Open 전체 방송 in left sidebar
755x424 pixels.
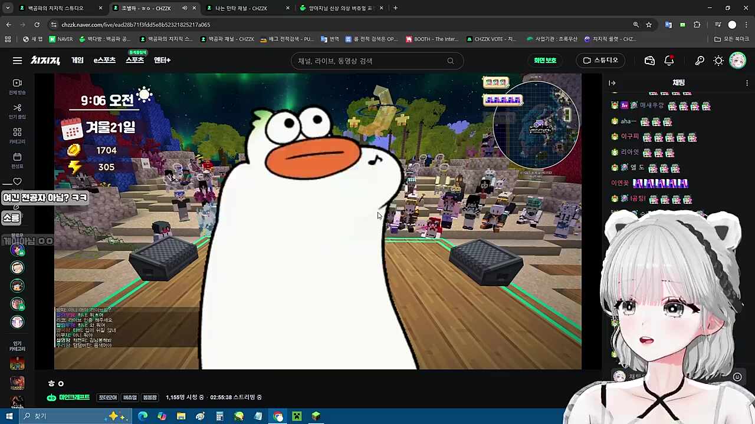pyautogui.click(x=17, y=86)
